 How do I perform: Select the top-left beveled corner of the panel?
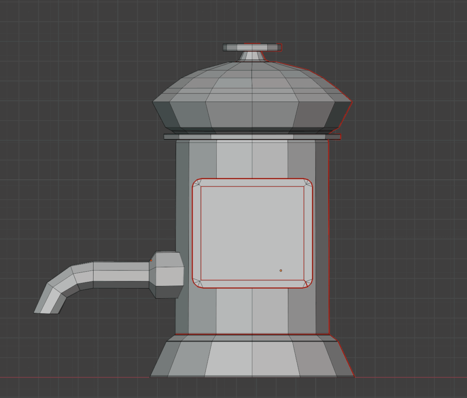[x=197, y=183]
